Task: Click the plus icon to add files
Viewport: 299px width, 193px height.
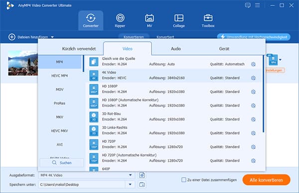Action: pos(12,37)
